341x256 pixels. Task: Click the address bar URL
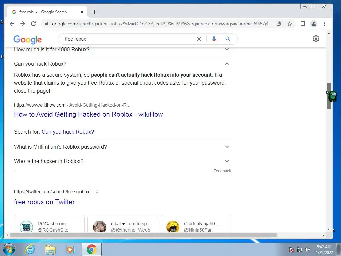click(x=162, y=24)
